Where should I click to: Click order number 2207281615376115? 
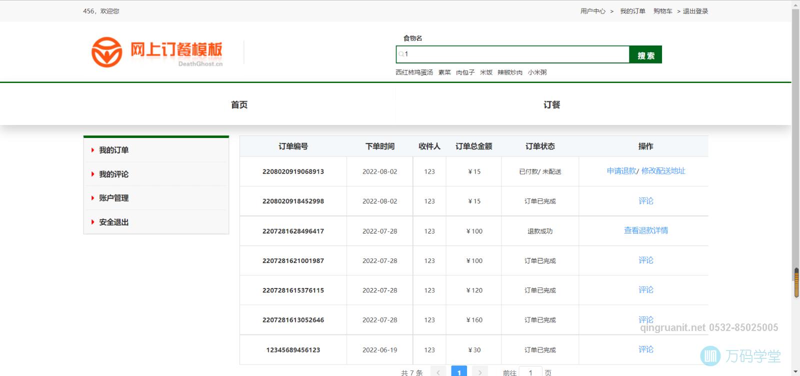click(x=293, y=290)
